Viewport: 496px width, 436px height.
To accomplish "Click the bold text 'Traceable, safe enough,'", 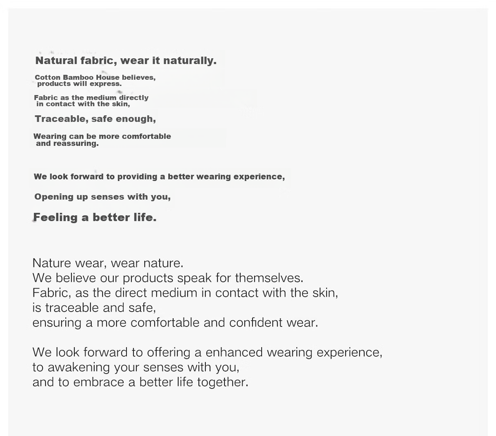I will [x=95, y=119].
